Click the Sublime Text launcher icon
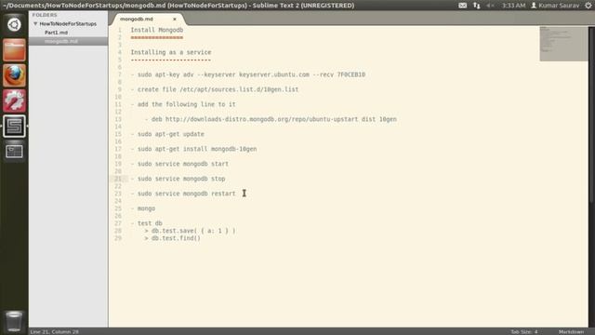 (x=14, y=127)
